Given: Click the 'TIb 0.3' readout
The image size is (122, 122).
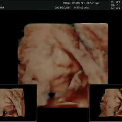Looking at the screenshot, I should (116, 5).
